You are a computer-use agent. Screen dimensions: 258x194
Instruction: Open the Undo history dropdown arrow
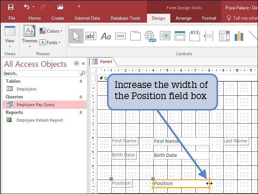[x=34, y=7]
